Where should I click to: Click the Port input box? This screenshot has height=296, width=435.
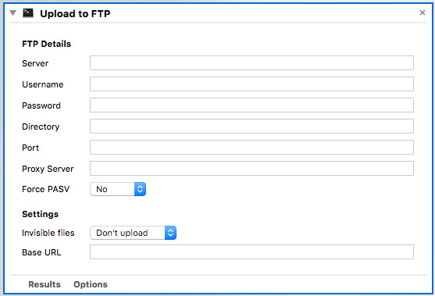[x=251, y=148]
